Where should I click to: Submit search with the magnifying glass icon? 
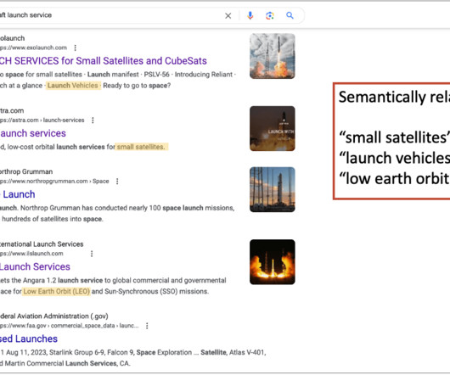tap(290, 15)
